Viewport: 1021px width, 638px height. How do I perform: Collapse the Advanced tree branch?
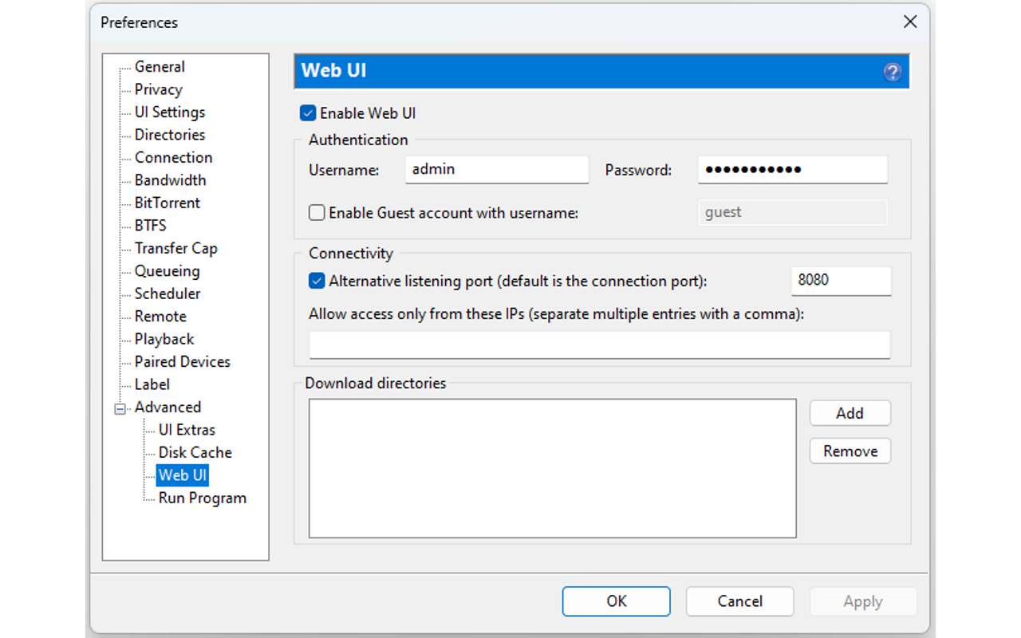pyautogui.click(x=120, y=407)
